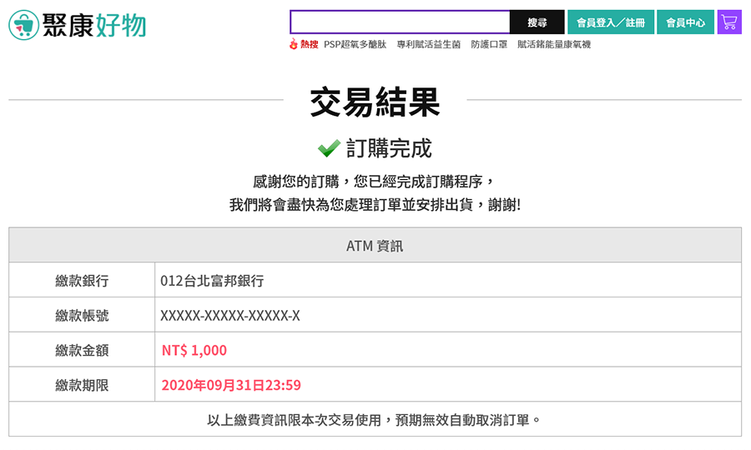Click the green checkmark beside 訂購完成

pos(329,148)
